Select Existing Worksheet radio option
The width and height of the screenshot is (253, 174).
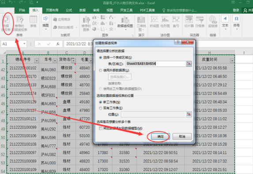click(100, 108)
